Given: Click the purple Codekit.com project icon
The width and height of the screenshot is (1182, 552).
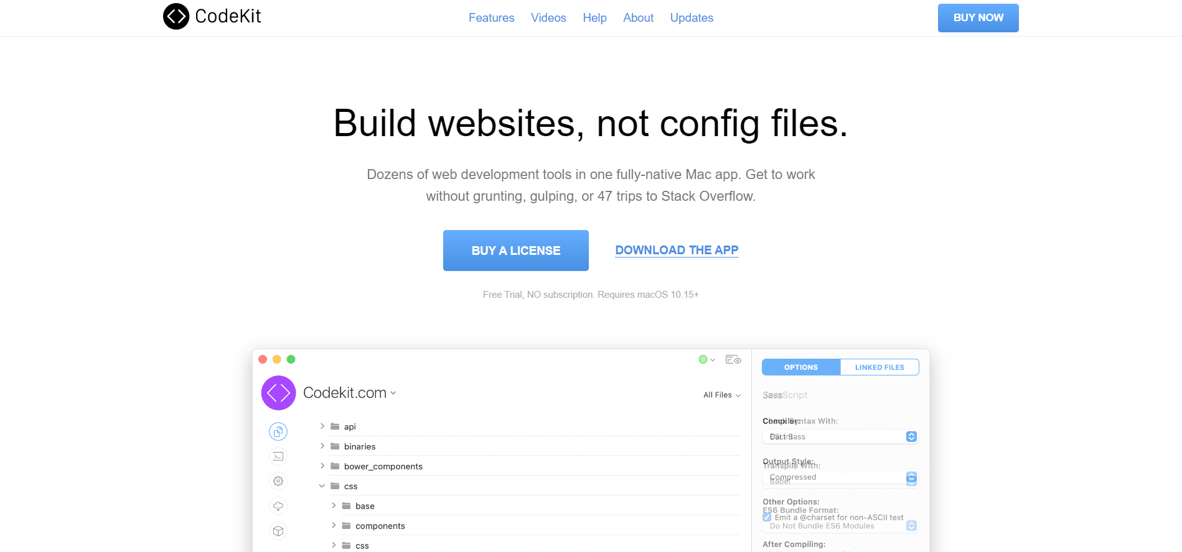Looking at the screenshot, I should tap(278, 393).
